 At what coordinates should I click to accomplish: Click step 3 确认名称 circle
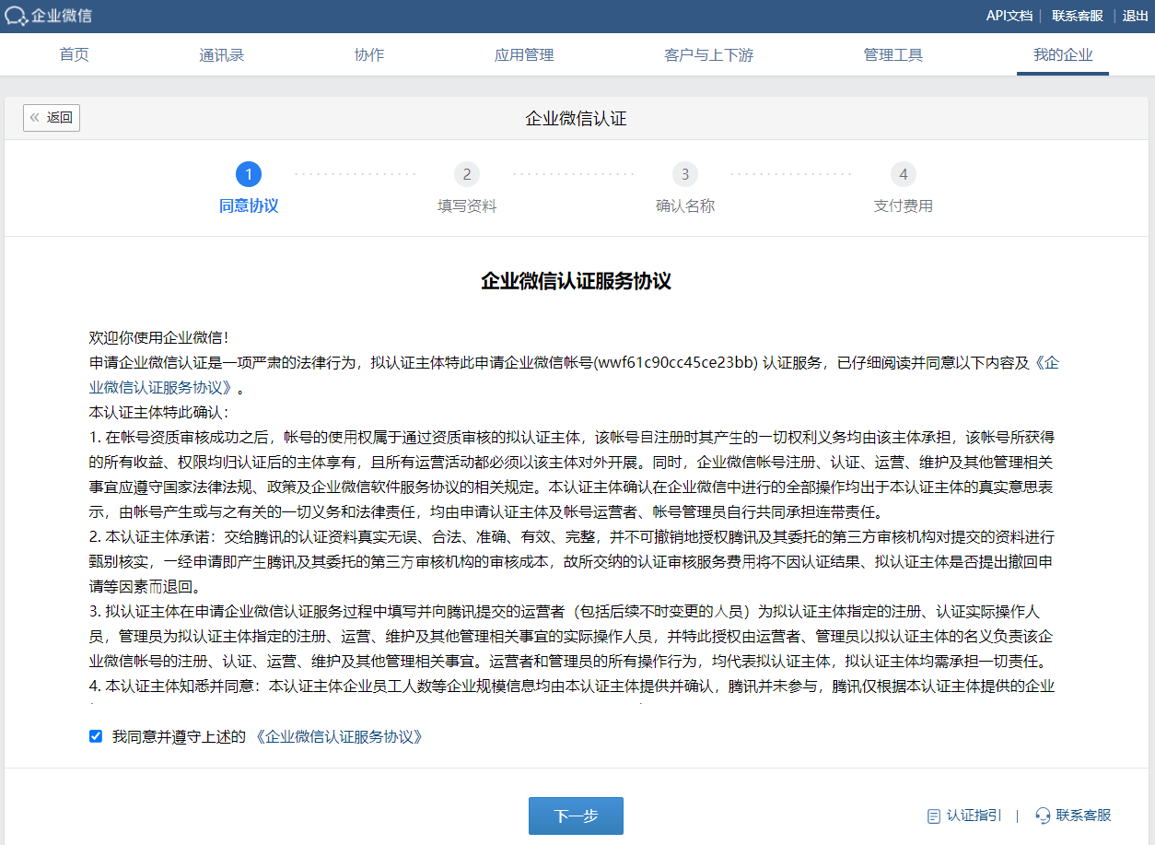tap(685, 174)
